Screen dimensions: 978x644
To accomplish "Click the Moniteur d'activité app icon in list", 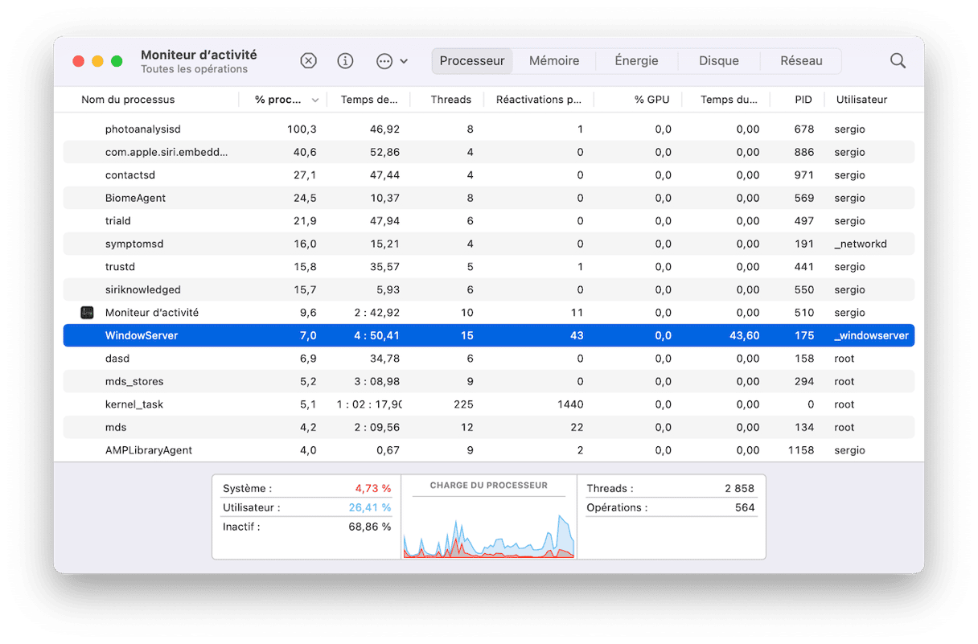I will [x=88, y=313].
